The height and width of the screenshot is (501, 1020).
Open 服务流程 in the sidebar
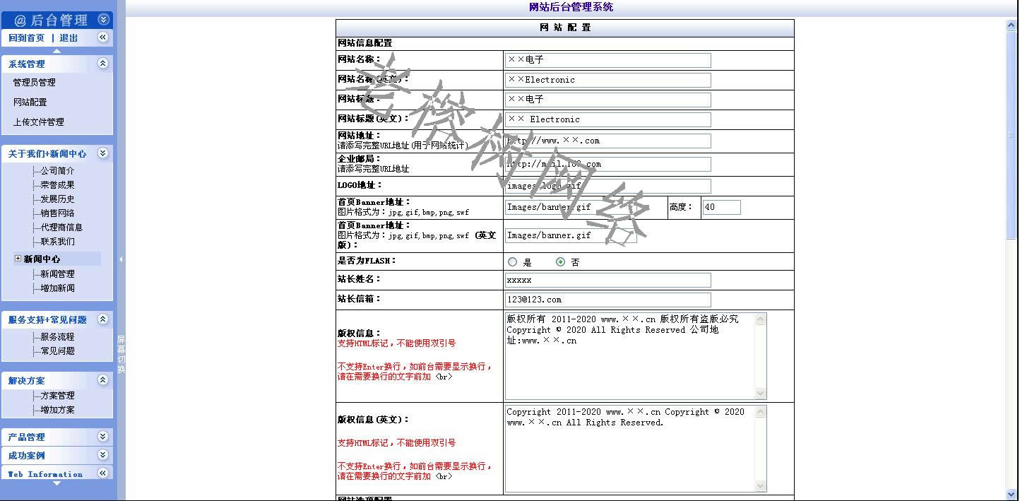(57, 337)
